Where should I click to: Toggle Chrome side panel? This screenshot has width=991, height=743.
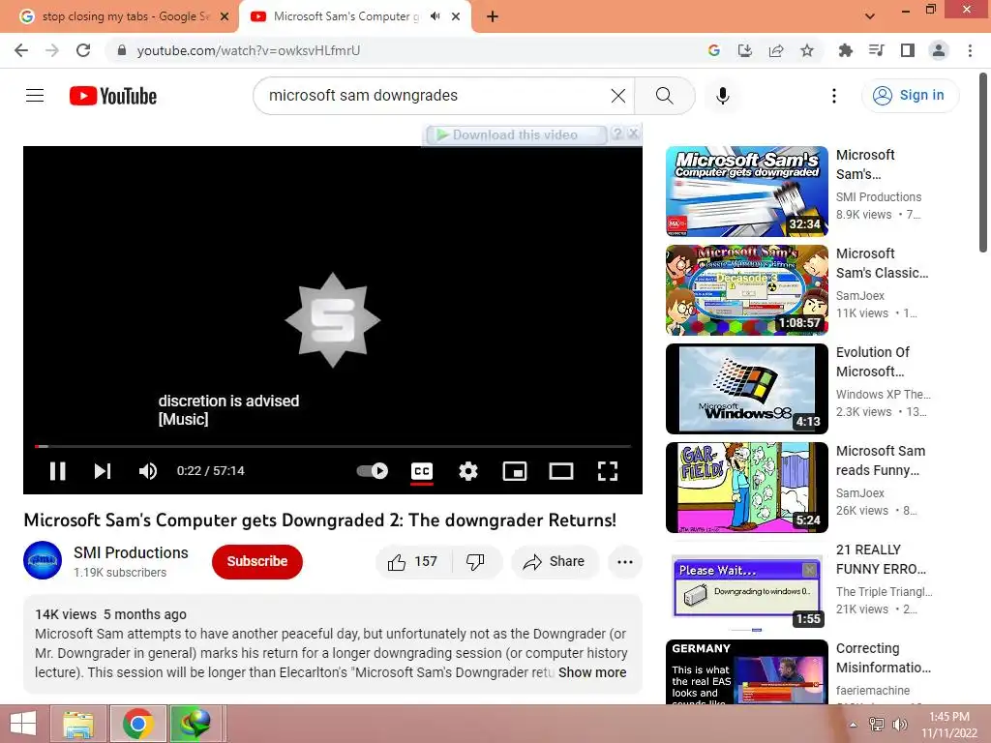click(x=908, y=50)
